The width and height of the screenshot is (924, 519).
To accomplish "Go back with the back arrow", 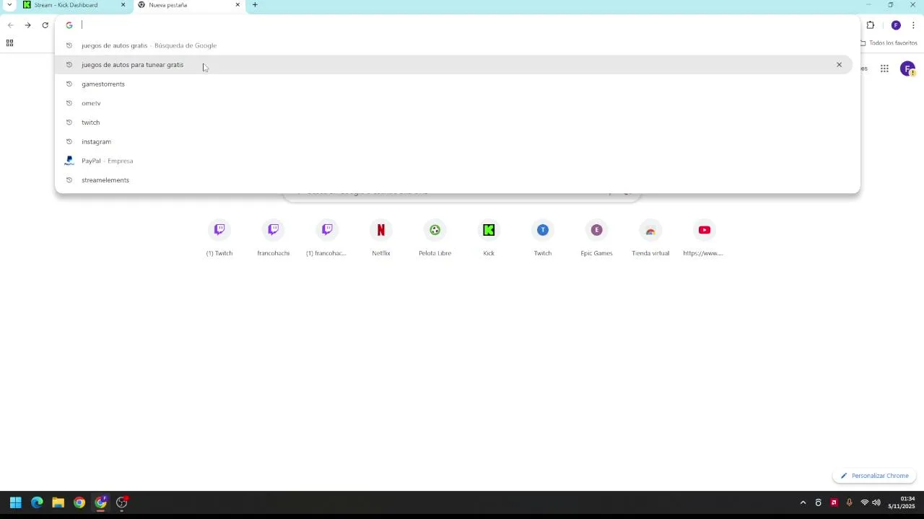I will click(10, 25).
